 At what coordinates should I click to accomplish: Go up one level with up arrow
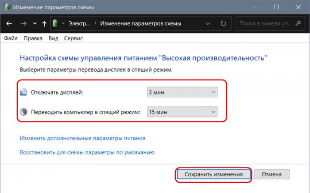(x=44, y=24)
